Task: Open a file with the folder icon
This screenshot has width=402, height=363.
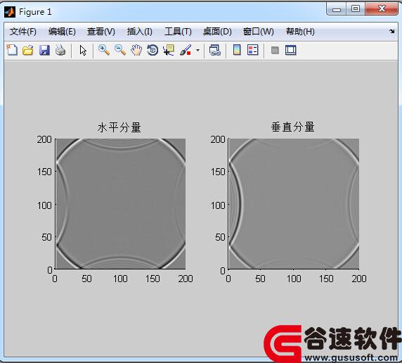Action: click(x=28, y=50)
